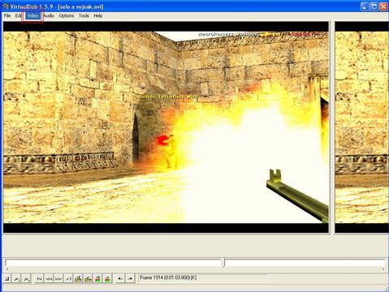Go to next key frame

(88, 278)
